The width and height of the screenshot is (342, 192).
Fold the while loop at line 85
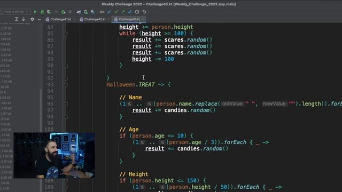pos(66,34)
